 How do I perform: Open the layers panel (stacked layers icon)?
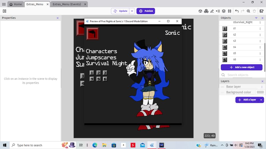click(224, 11)
